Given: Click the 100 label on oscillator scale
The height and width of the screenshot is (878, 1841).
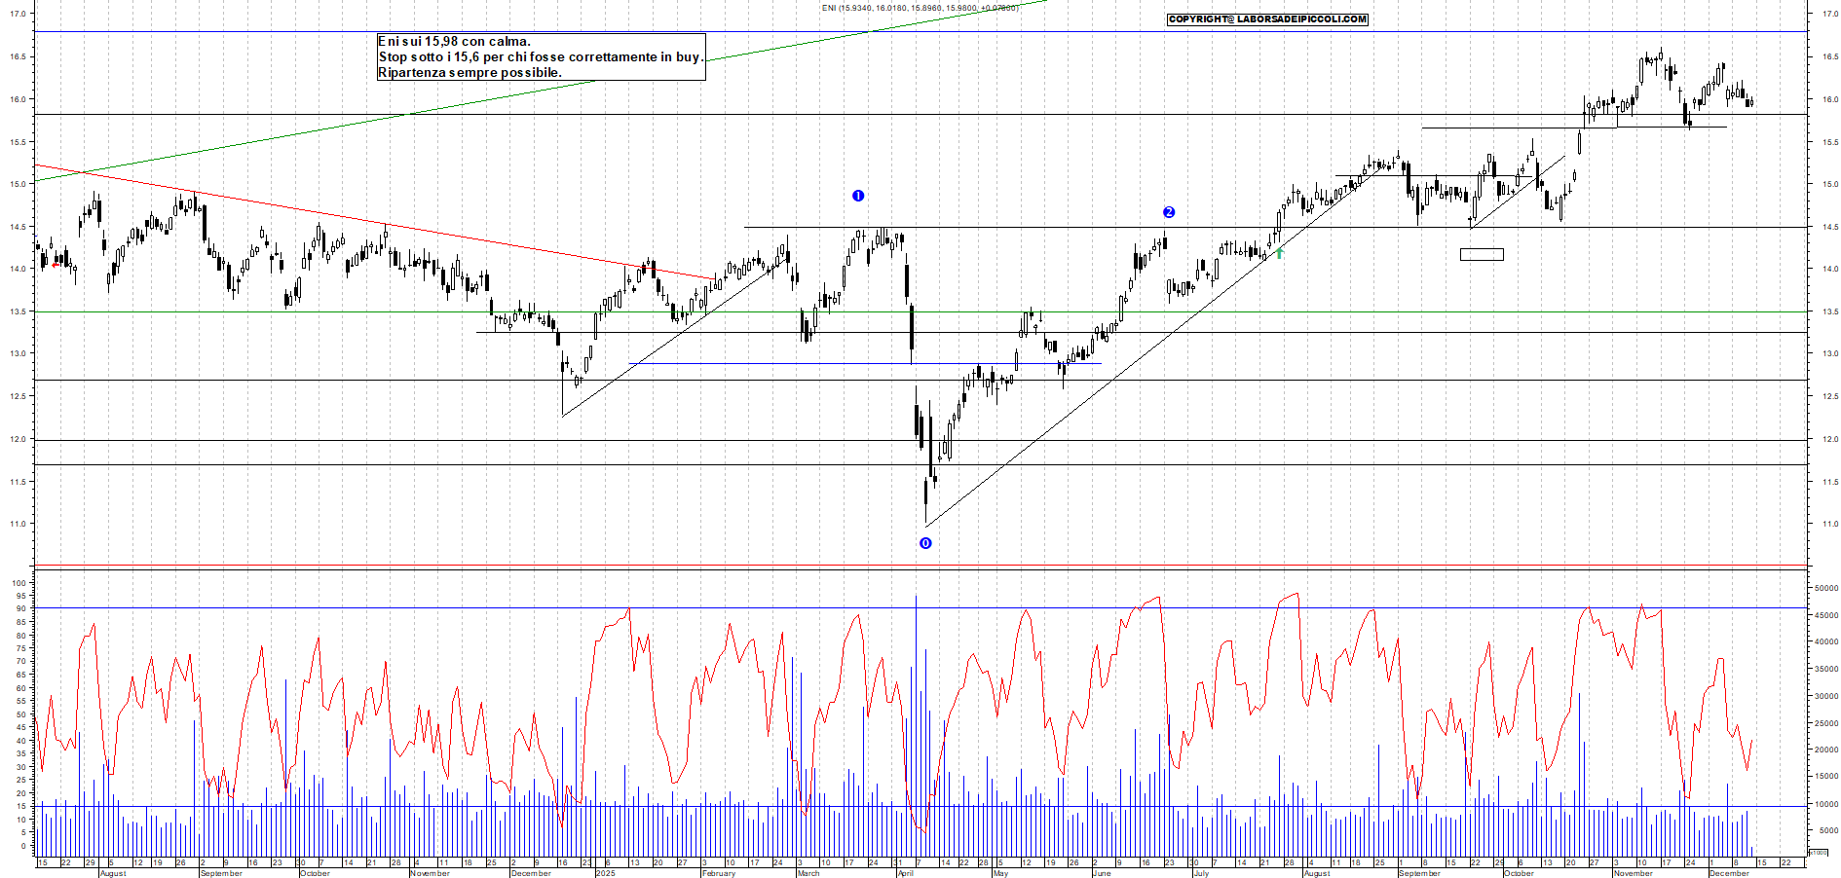Looking at the screenshot, I should (19, 583).
